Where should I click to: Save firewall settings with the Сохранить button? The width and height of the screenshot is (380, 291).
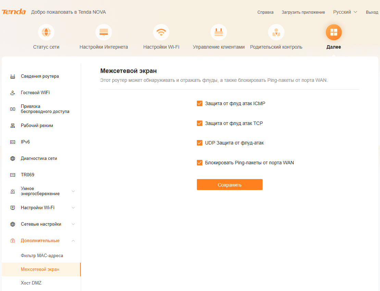[229, 185]
